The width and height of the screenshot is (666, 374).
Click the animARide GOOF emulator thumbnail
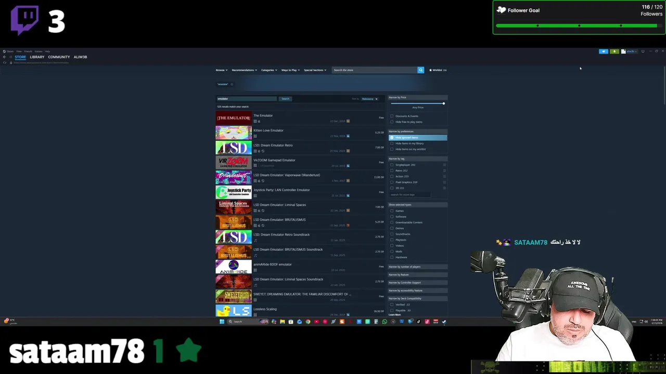tap(234, 266)
